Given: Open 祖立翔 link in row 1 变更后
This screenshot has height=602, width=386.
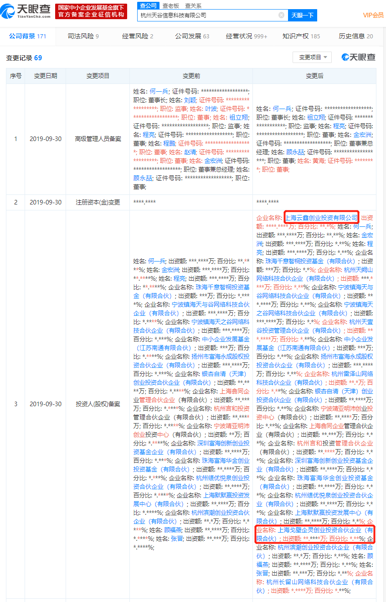Looking at the screenshot, I should (x=316, y=117).
